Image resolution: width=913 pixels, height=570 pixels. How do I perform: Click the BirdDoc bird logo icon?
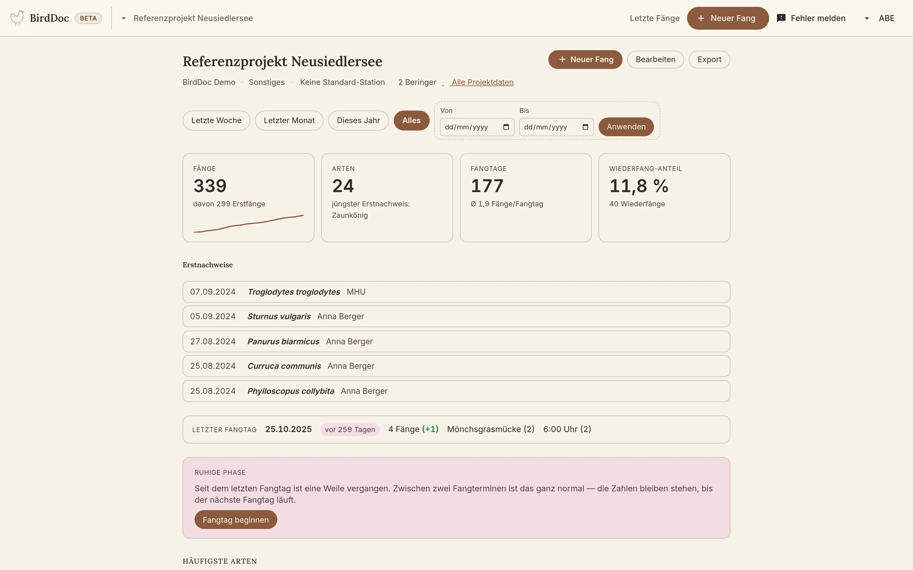[17, 18]
